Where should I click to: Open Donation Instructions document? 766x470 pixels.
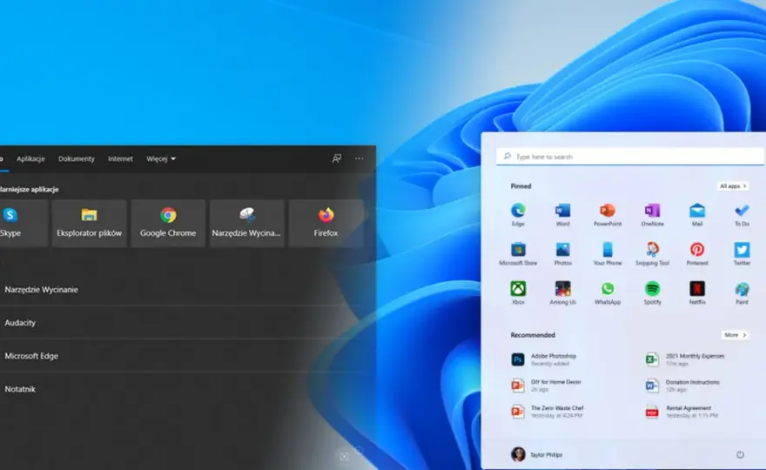pyautogui.click(x=682, y=386)
